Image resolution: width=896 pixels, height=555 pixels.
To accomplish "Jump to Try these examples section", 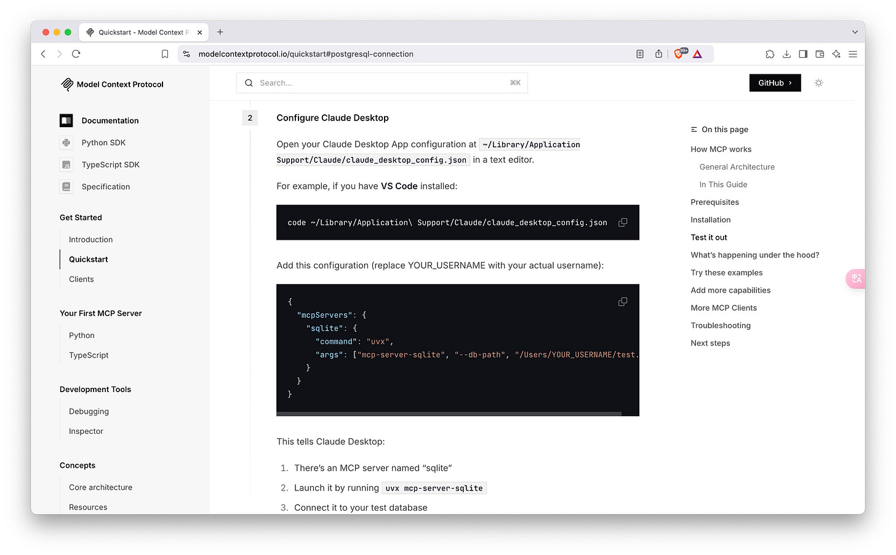I will coord(726,273).
